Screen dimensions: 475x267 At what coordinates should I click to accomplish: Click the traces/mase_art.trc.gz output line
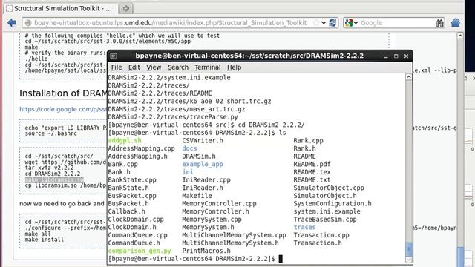tap(177, 109)
